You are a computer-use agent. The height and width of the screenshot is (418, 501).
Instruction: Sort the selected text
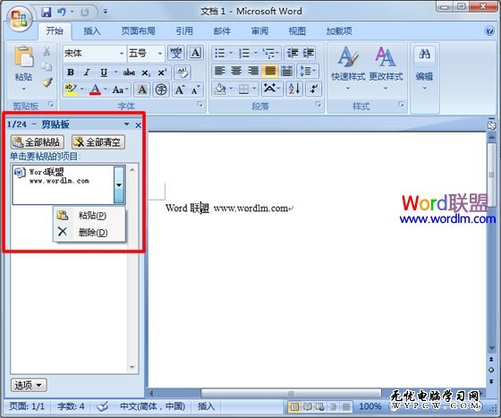pos(294,89)
